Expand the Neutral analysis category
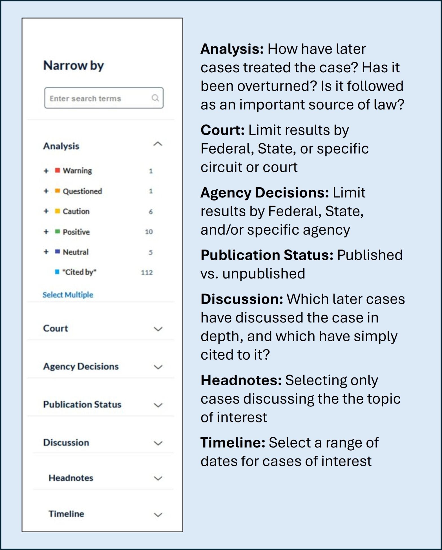442x550 pixels. pos(46,252)
